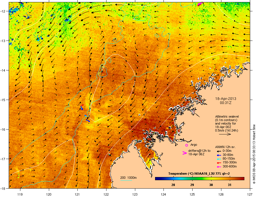The width and height of the screenshot is (256, 197).
Task: Click the longitude axis label 126
Action: [x=221, y=194]
